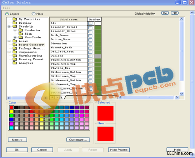Open the Manufacturing folder icon
The width and height of the screenshot is (195, 158).
tap(15, 56)
